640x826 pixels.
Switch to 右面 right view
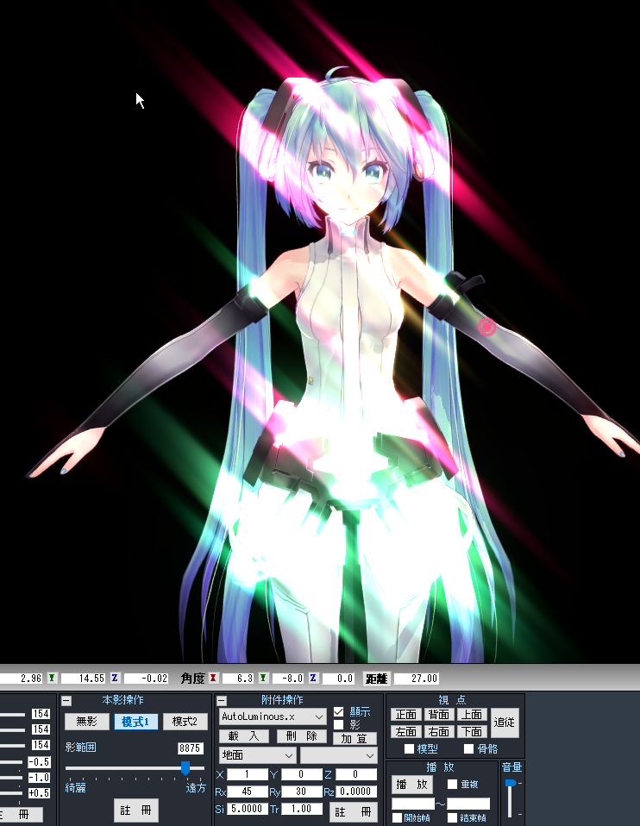point(439,731)
